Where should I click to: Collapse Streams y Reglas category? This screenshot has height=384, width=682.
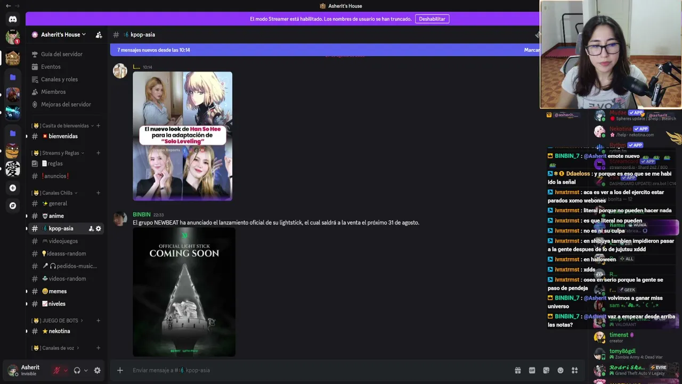click(x=58, y=153)
